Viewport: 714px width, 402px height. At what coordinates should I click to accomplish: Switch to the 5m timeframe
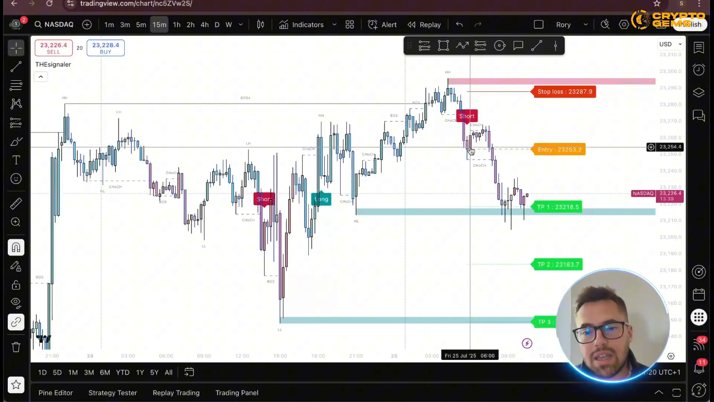coord(141,25)
